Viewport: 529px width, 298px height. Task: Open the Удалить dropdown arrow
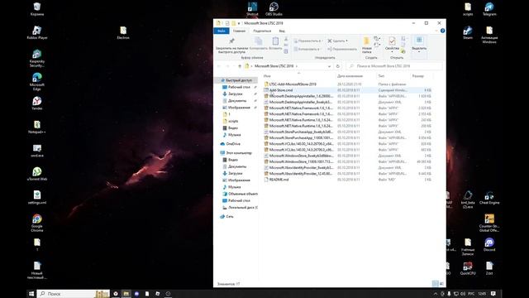tap(346, 41)
